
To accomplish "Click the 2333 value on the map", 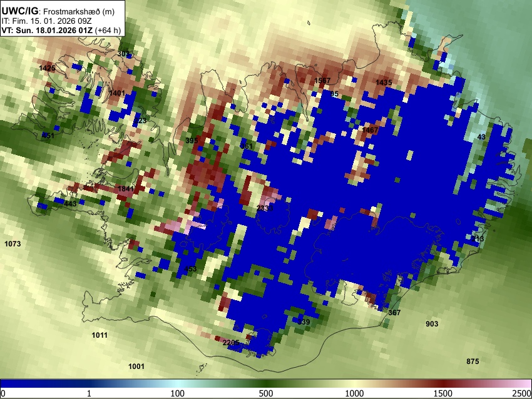I will point(265,208).
